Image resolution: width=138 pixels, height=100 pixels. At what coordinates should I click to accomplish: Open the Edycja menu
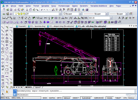pyautogui.click(x=13, y=6)
